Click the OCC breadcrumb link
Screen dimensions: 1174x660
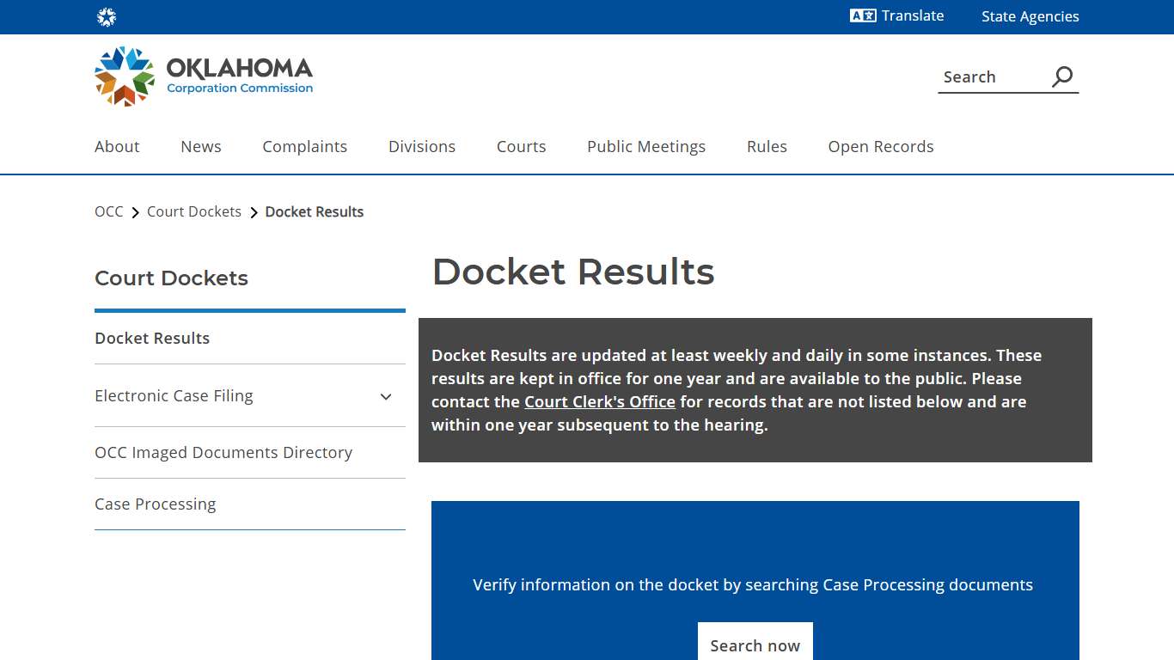[x=108, y=211]
